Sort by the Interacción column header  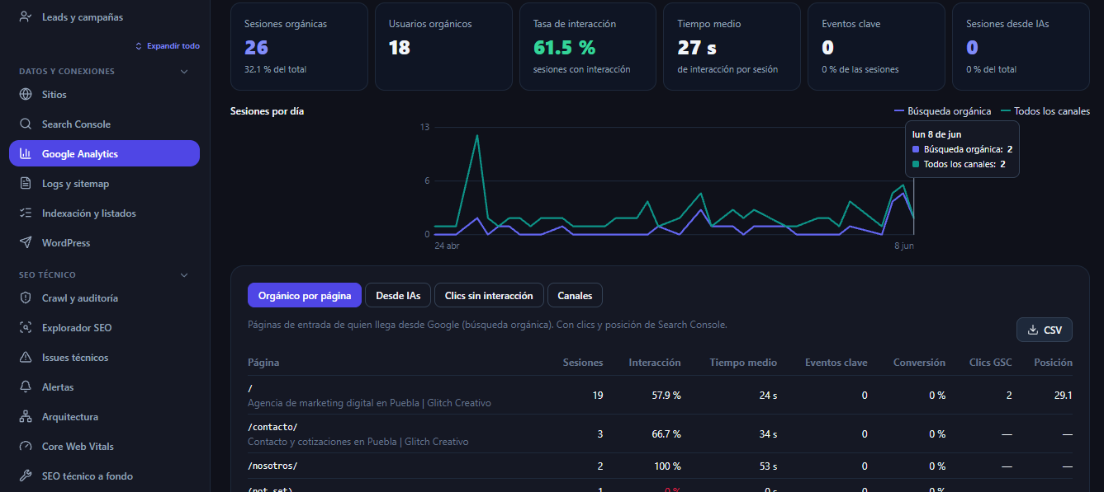[x=655, y=362]
